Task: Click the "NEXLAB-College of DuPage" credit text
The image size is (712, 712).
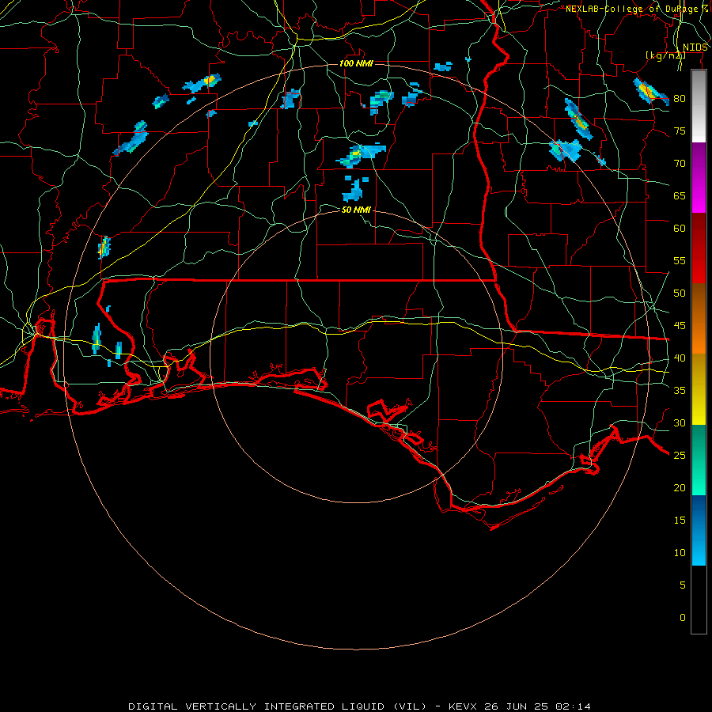Action: pos(631,9)
